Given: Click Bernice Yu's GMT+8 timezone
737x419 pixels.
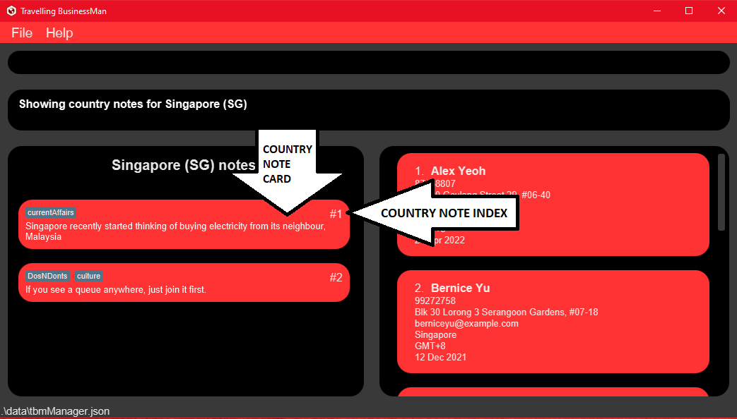Looking at the screenshot, I should (430, 346).
